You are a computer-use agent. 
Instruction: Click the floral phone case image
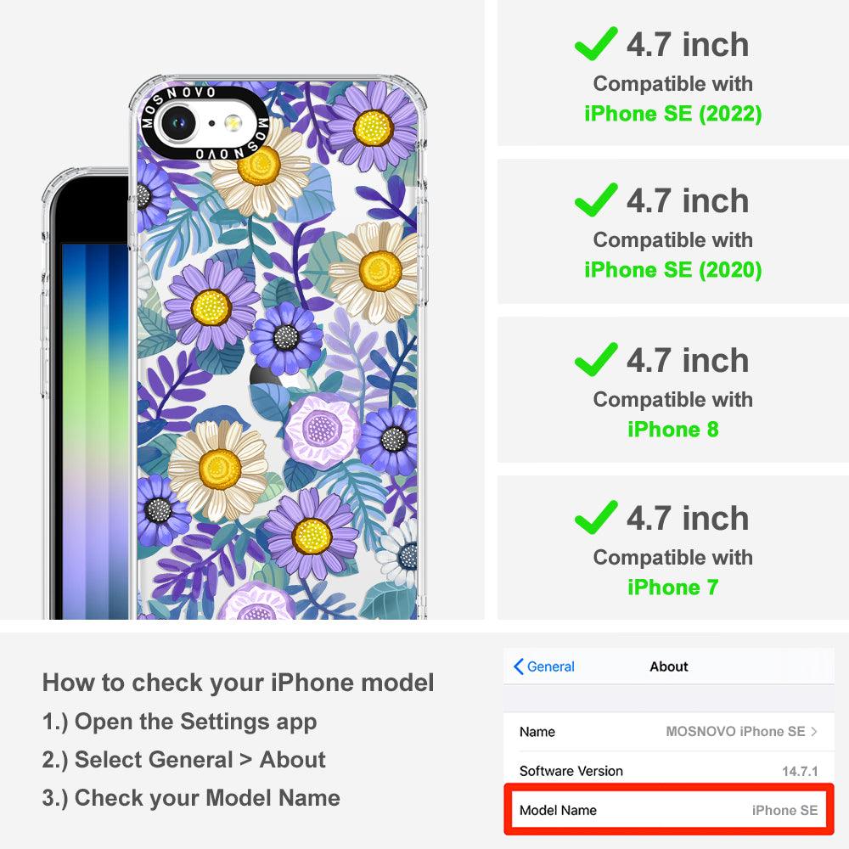click(278, 346)
